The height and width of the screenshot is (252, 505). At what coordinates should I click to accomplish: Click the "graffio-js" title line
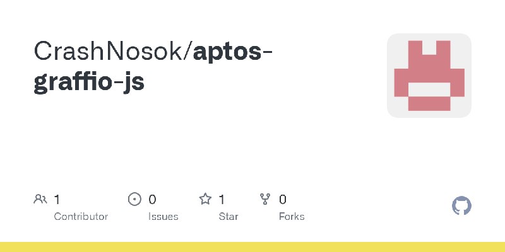tap(89, 82)
